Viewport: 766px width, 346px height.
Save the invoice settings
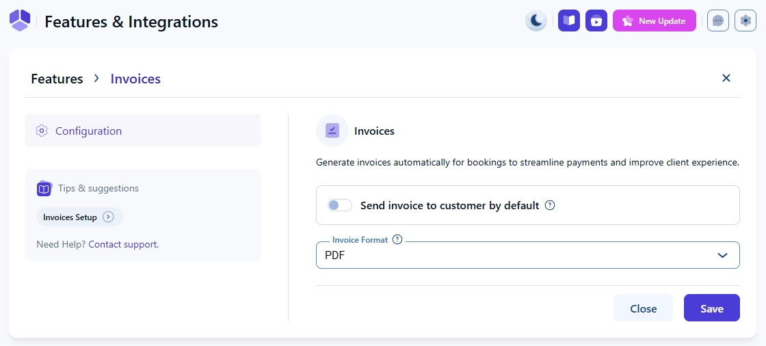711,308
